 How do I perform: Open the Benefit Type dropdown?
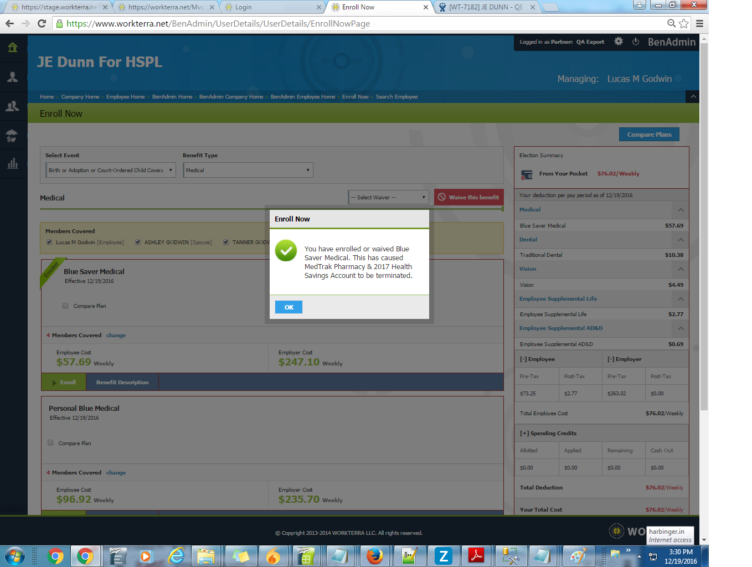248,170
